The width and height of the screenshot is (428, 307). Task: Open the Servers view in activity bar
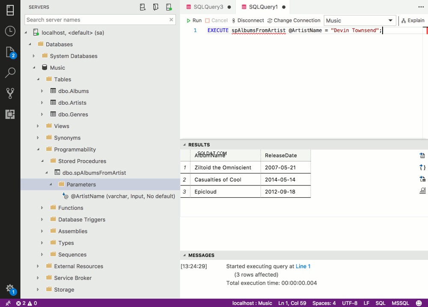[x=10, y=10]
